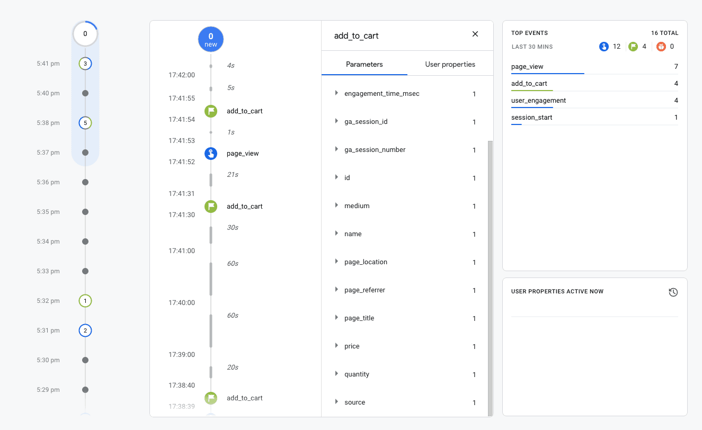Open page_view in Top Events list

click(527, 67)
